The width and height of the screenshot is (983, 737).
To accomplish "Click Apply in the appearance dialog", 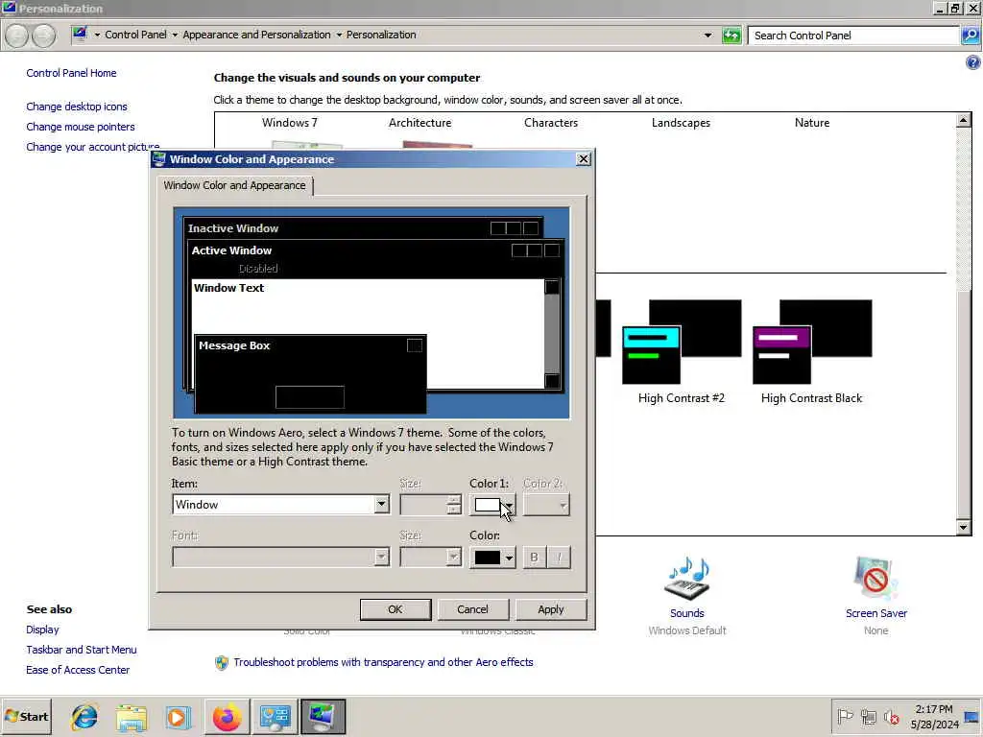I will [550, 609].
